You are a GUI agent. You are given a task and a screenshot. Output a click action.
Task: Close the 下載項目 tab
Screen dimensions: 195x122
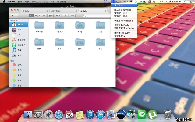76,11
